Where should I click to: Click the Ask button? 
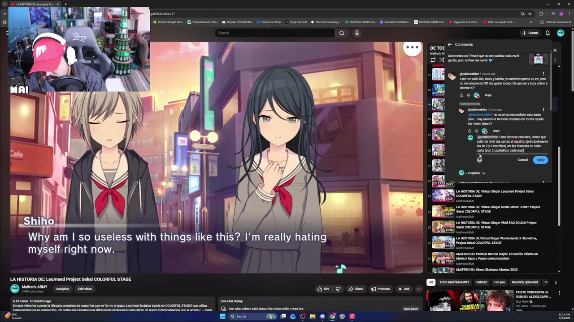point(404,289)
